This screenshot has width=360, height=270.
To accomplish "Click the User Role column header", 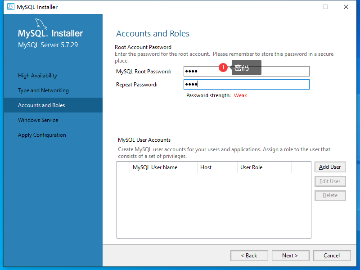I will pos(264,167).
